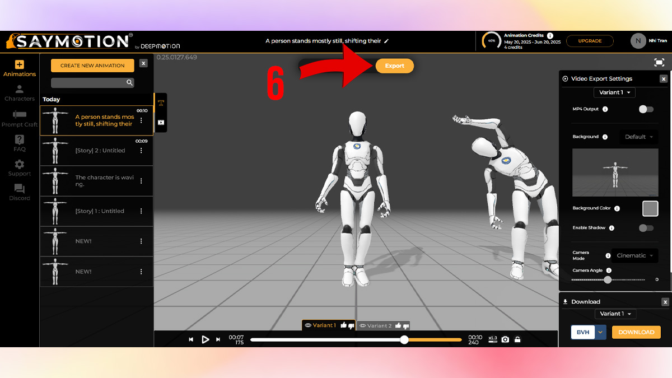Click the Camera Mode info icon
Screen dimensions: 672x378
click(x=608, y=255)
